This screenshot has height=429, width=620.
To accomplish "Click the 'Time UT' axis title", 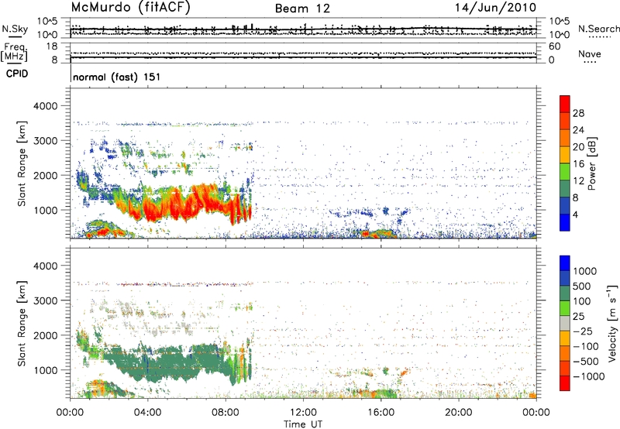I will (303, 424).
